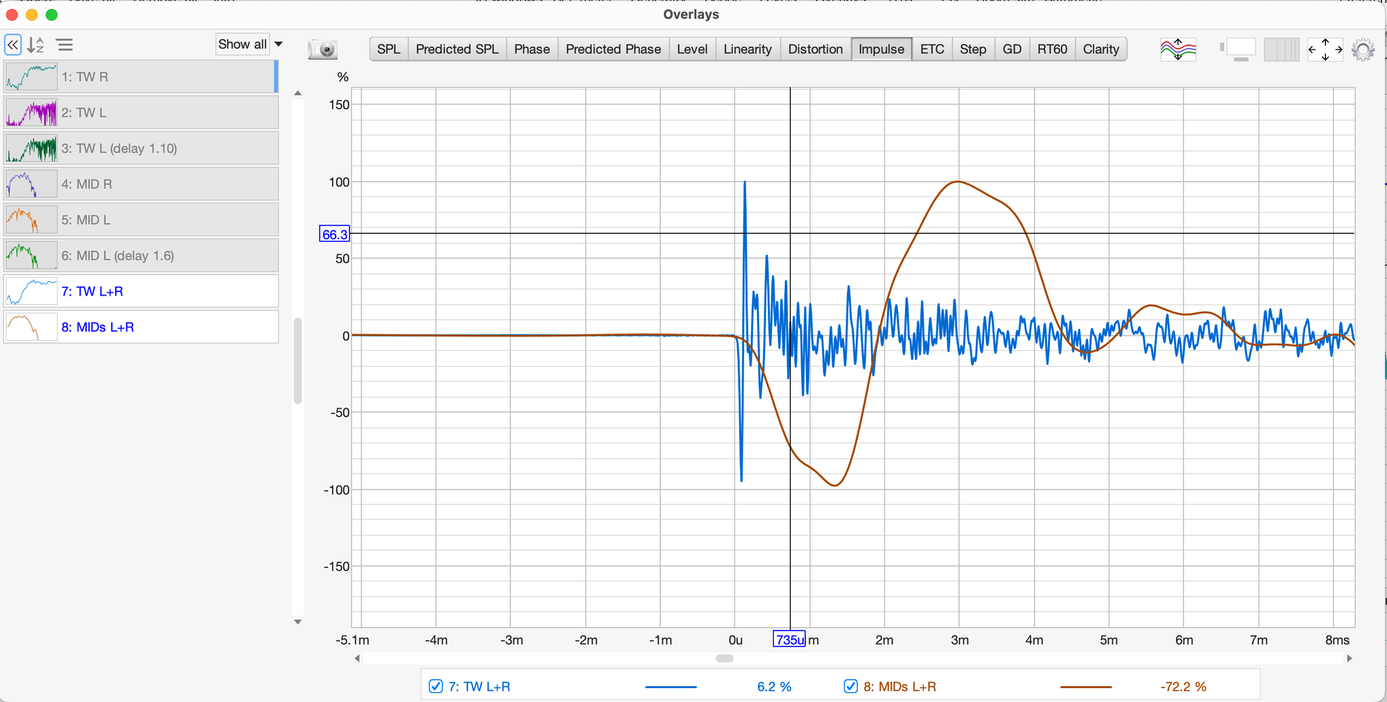Click the A-Z sort measurements icon
1387x702 pixels.
tap(36, 46)
